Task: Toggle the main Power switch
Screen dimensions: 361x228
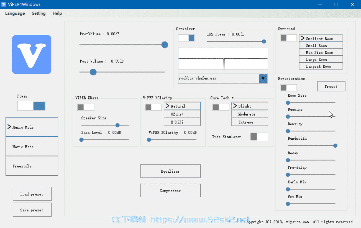Action: (x=31, y=106)
